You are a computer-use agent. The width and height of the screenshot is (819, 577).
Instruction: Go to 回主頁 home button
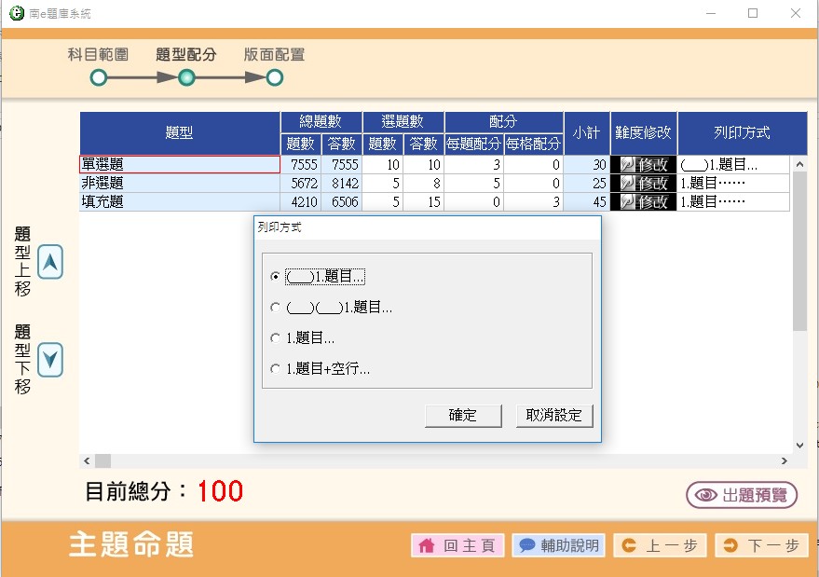click(x=457, y=546)
